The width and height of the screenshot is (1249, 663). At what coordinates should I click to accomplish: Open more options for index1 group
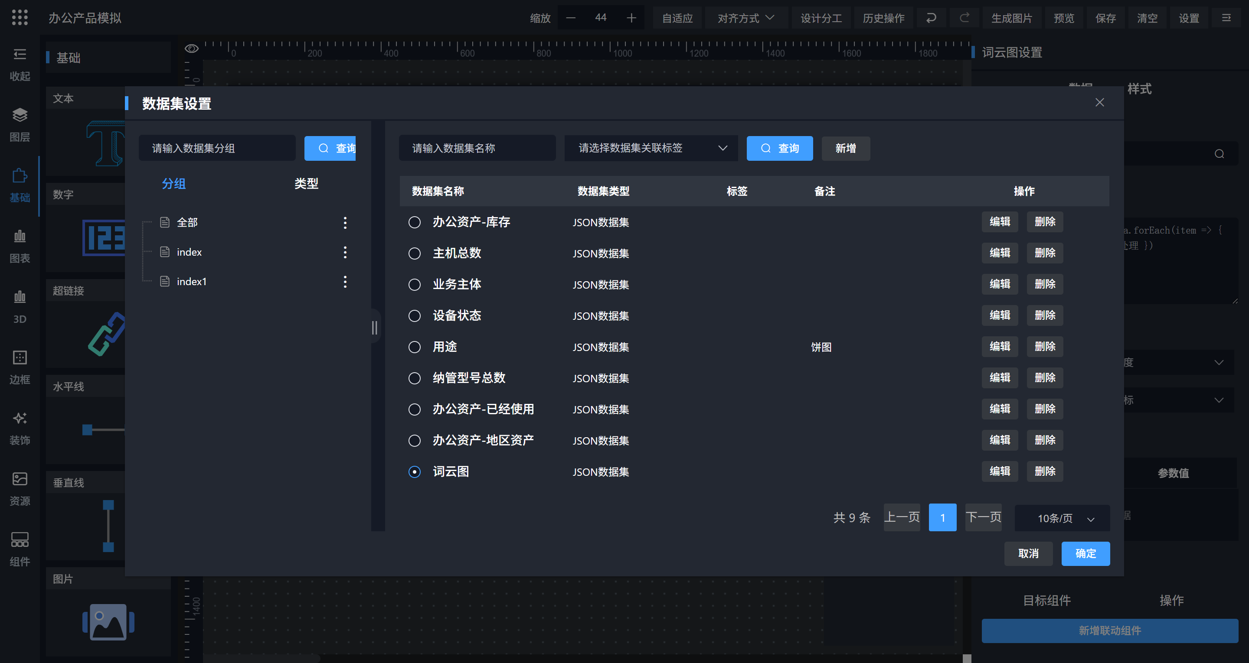[345, 282]
